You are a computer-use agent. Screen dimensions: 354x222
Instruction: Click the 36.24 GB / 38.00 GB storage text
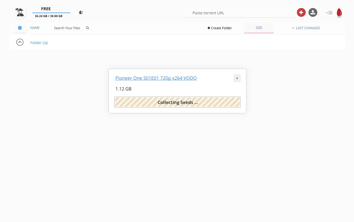point(49,16)
